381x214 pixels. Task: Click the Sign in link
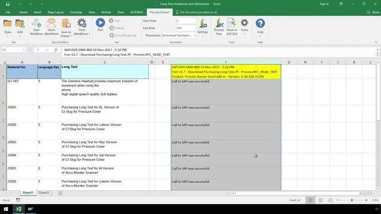[x=324, y=4]
